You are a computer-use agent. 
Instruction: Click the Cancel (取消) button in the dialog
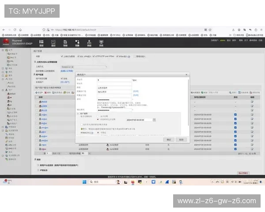point(181,140)
